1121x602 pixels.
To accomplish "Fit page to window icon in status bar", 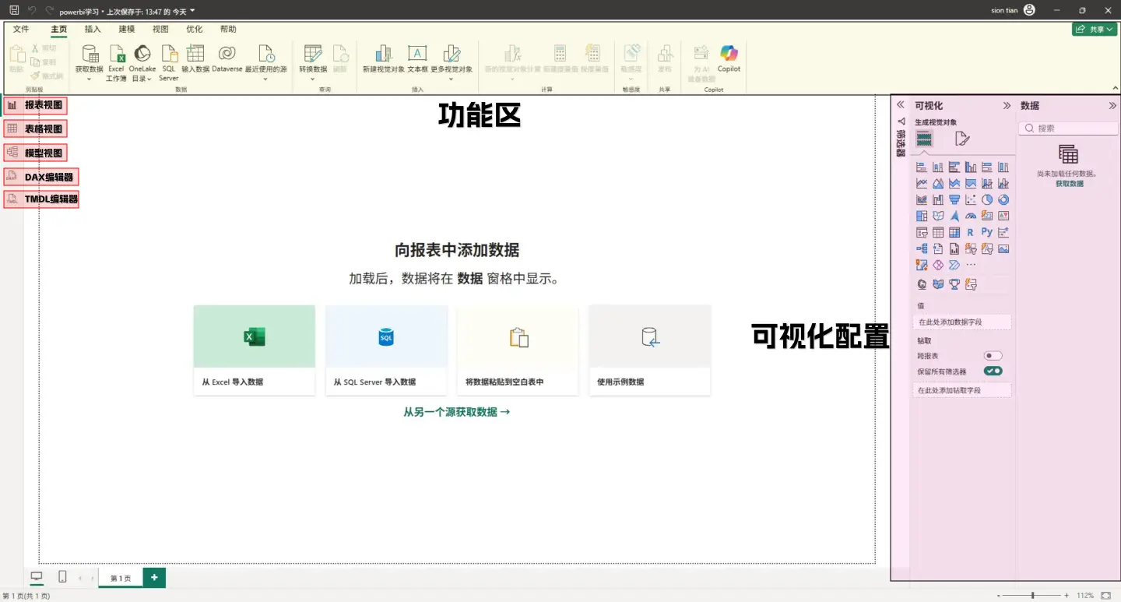I will (1105, 595).
